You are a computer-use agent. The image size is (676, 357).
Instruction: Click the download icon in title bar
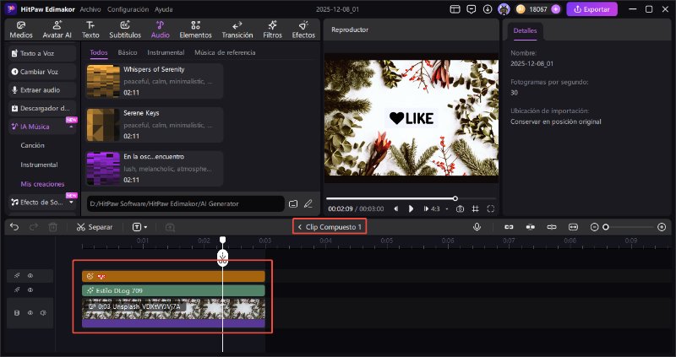488,9
